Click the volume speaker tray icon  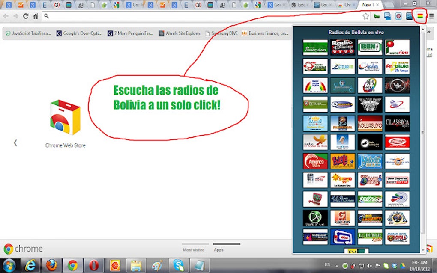point(370,266)
